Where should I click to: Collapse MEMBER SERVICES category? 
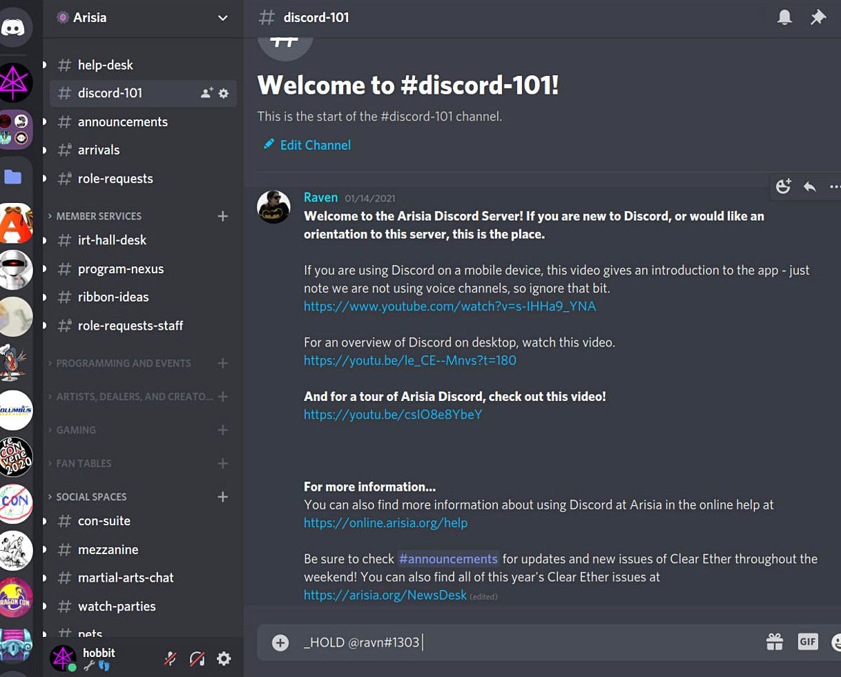(99, 216)
